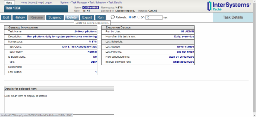Open the About link

[32, 2]
